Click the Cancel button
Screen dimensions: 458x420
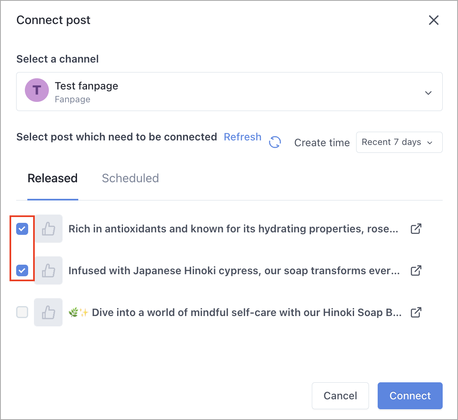point(340,396)
